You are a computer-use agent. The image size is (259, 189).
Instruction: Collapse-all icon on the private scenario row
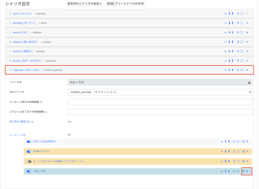click(238, 61)
